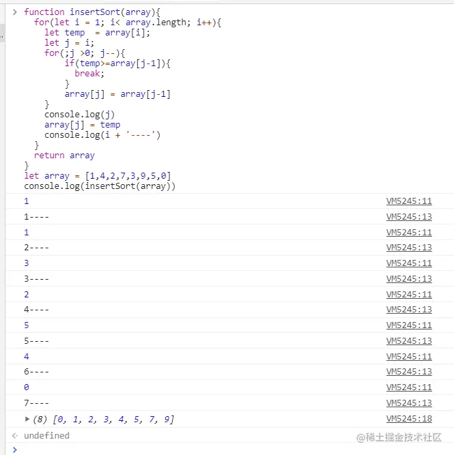Viewport: 454px width, 455px height.
Task: Open VM5245:13 link beside 2----
Action: (409, 248)
